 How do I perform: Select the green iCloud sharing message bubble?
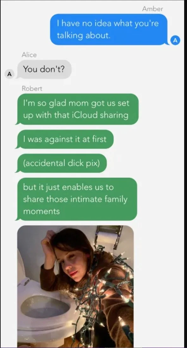[77, 109]
